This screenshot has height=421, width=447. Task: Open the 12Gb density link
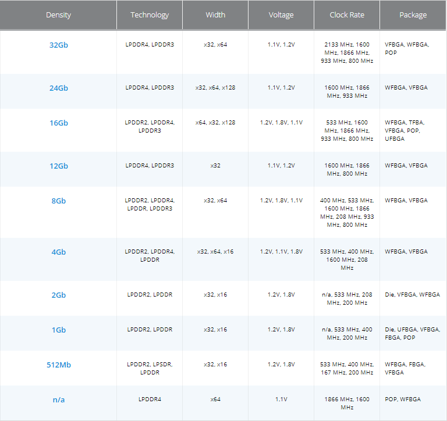[58, 166]
